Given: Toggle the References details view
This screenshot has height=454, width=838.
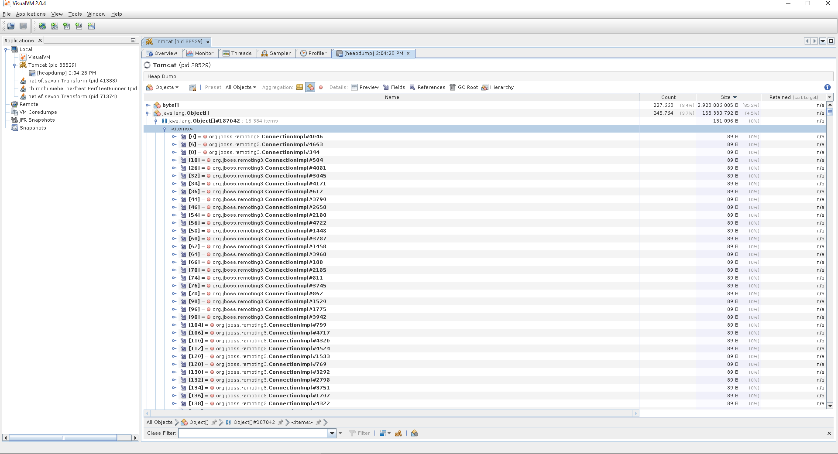Looking at the screenshot, I should 427,87.
